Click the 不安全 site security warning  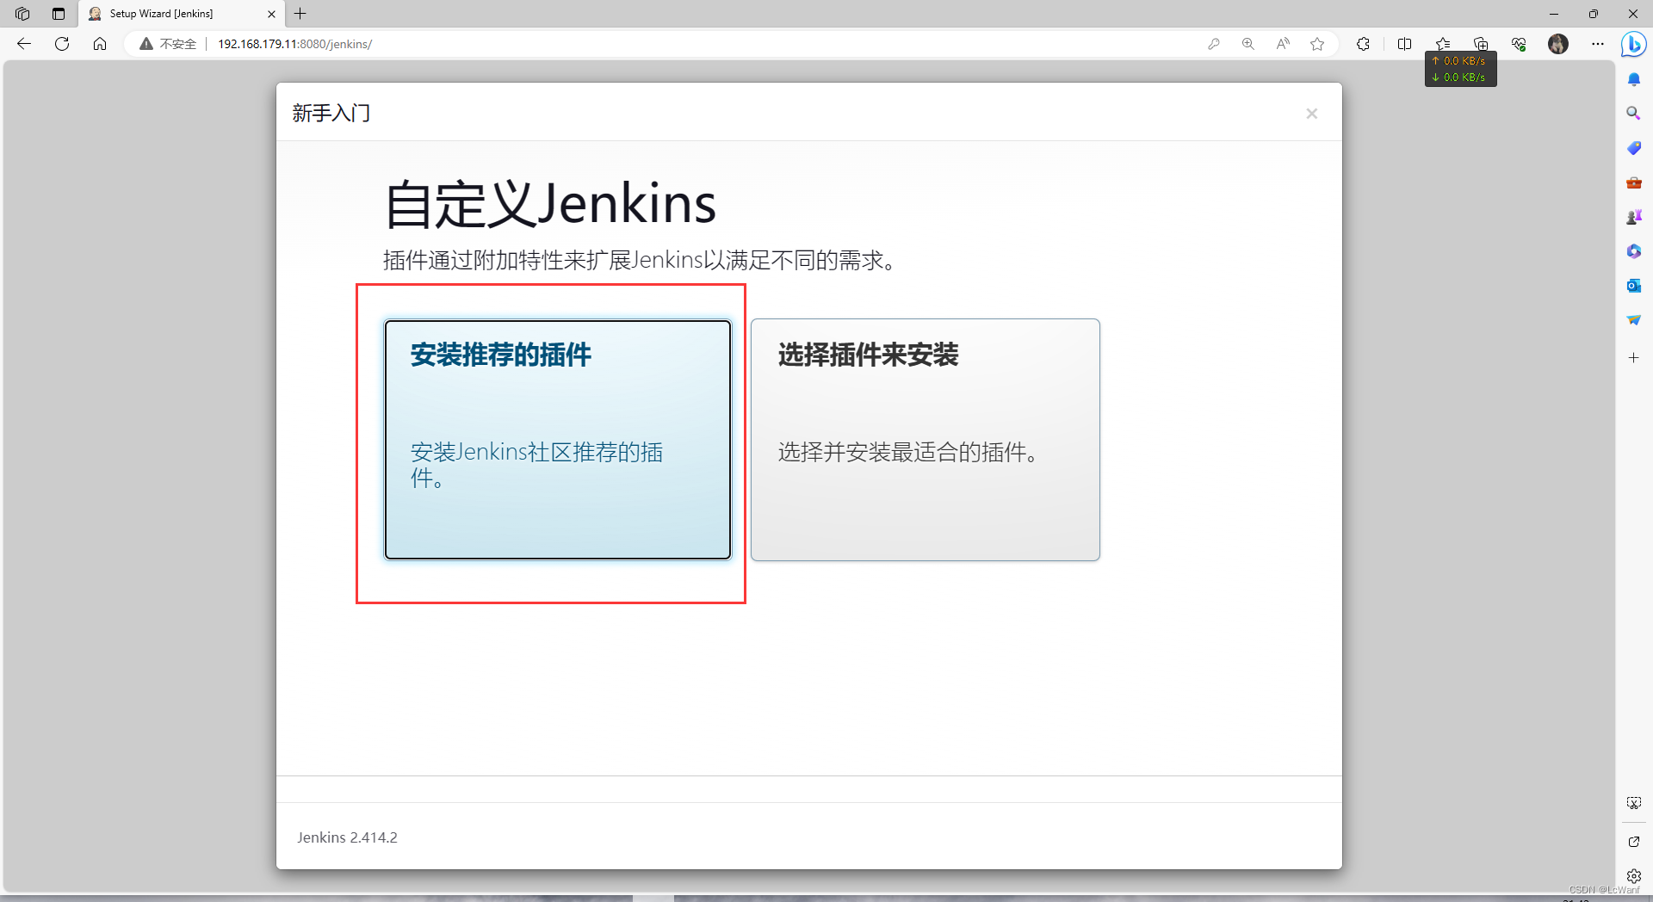pos(169,44)
